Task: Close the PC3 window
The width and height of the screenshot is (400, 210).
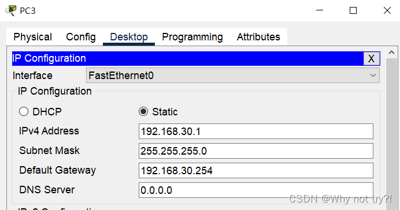Action: coord(387,10)
